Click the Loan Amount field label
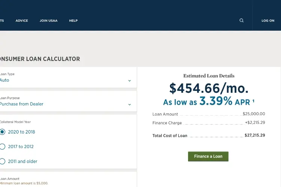 pyautogui.click(x=10, y=179)
